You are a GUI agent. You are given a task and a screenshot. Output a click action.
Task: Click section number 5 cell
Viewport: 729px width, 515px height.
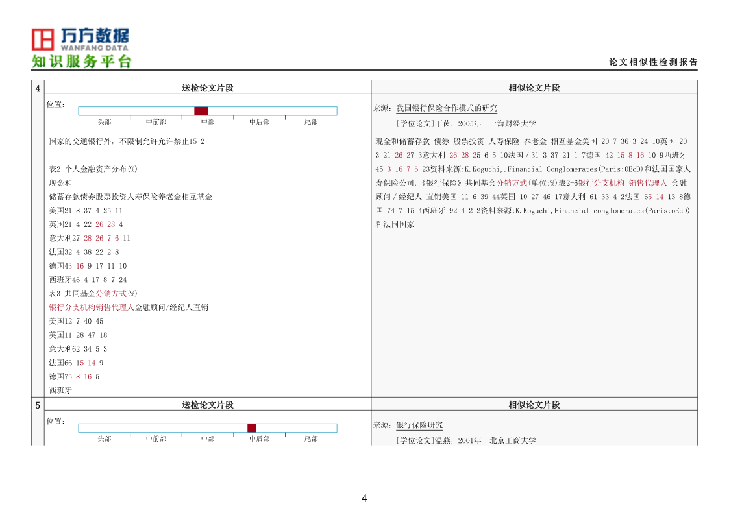click(38, 405)
